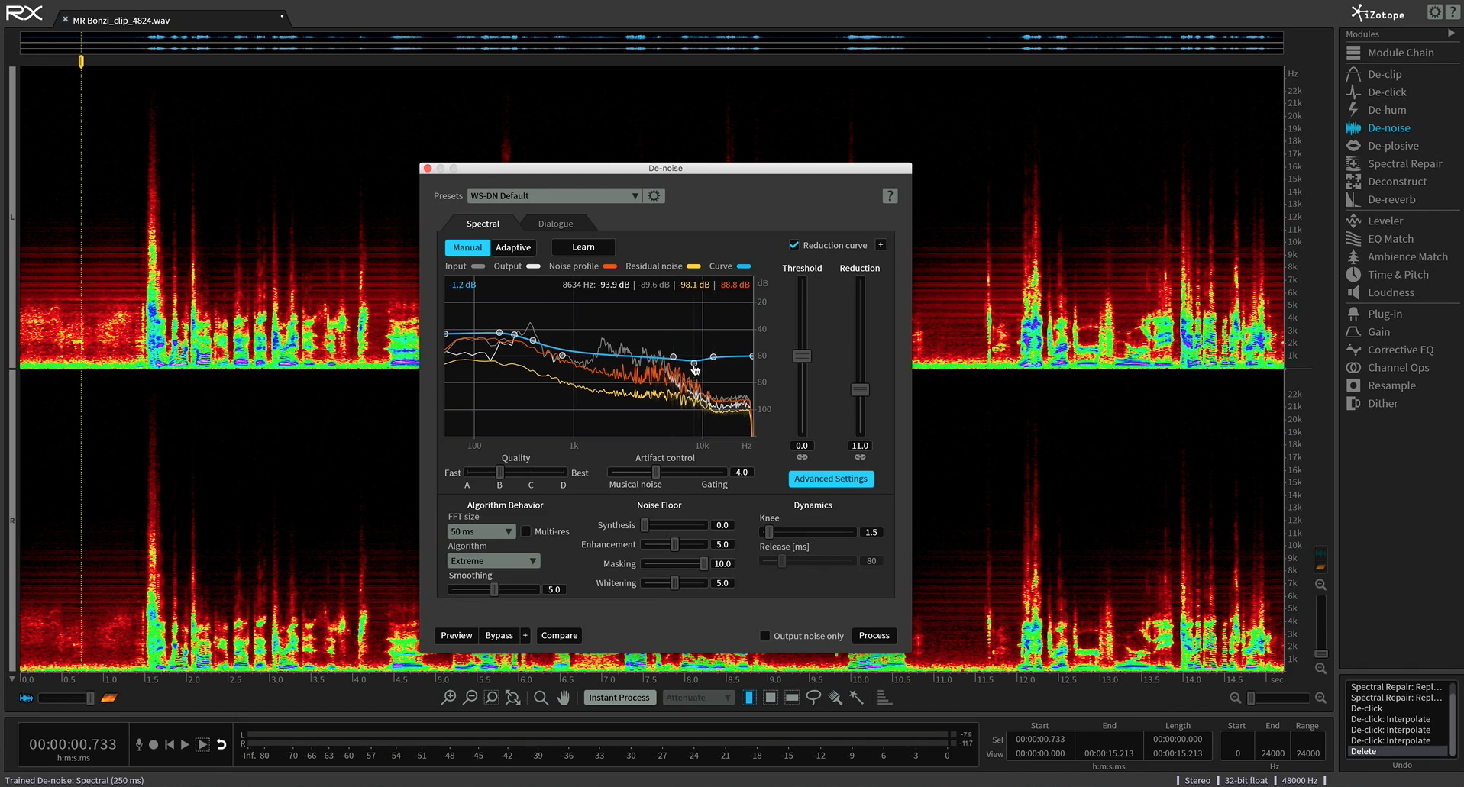The width and height of the screenshot is (1464, 787).
Task: Open the Resample module
Action: point(1391,385)
